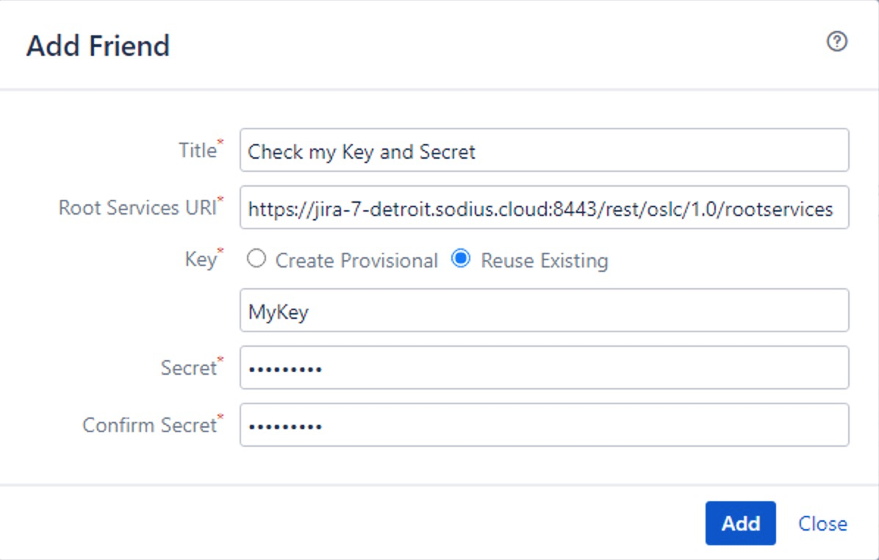
Task: Select the Create Provisional radio button
Action: pos(256,259)
